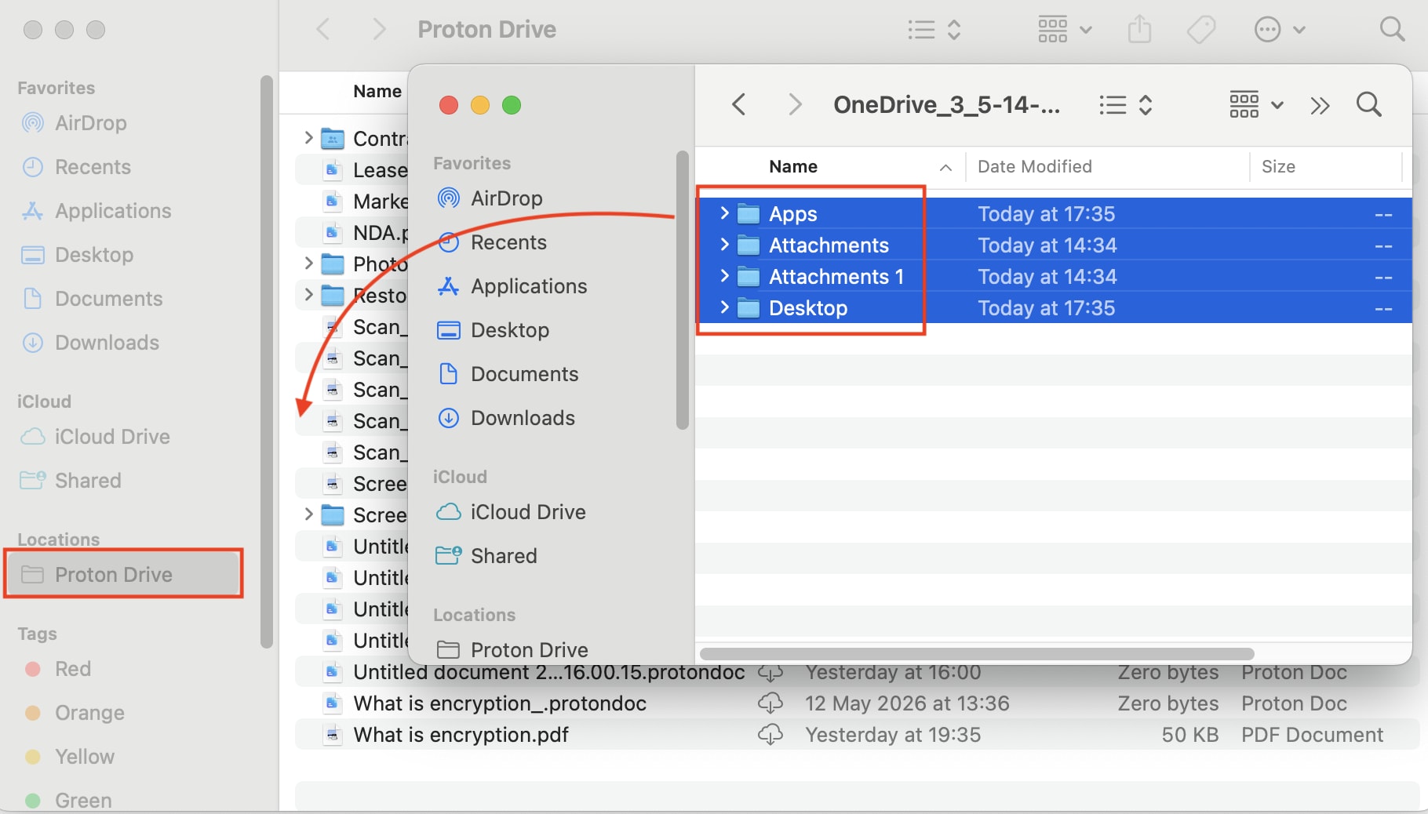
Task: Click the Tags icon in the Proton Drive toolbar
Action: (x=1201, y=30)
